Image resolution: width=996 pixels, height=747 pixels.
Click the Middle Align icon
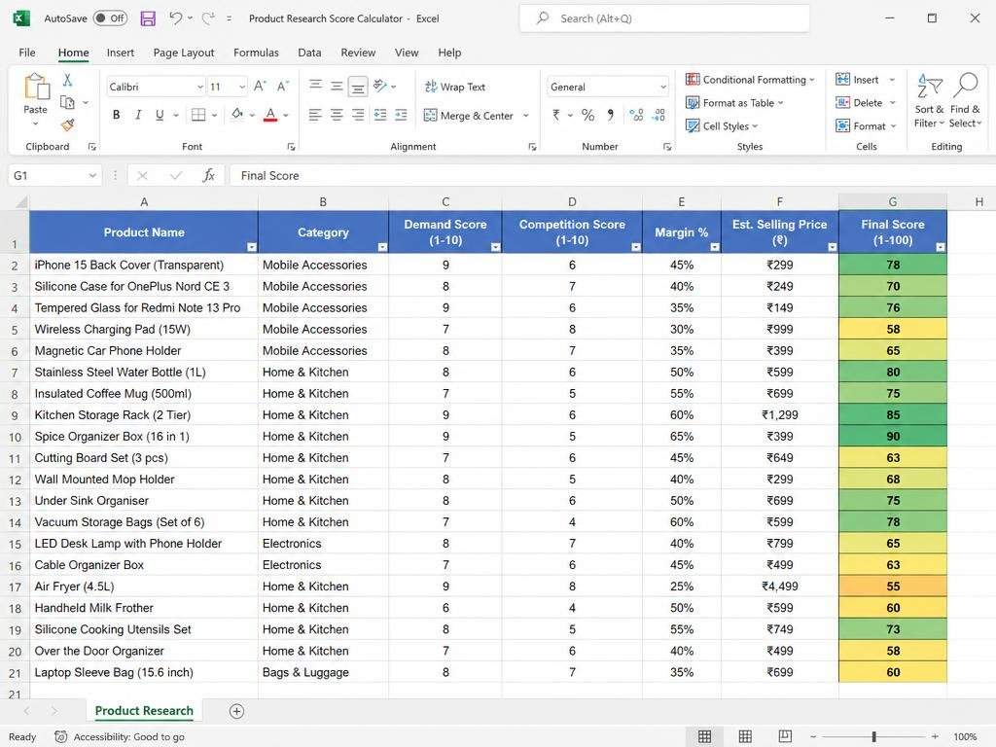pos(337,87)
